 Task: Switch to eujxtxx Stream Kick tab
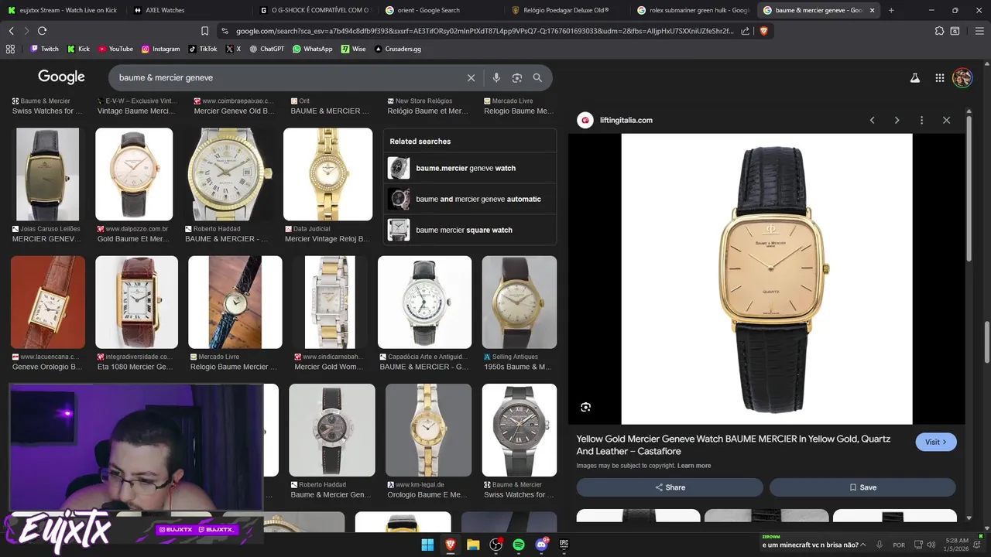(62, 10)
